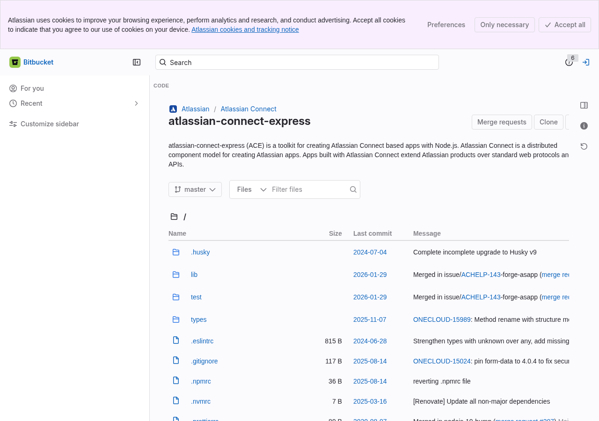Open the master branch dropdown
Image resolution: width=599 pixels, height=421 pixels.
(x=195, y=189)
